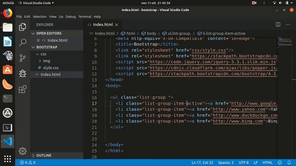Open the Debug menu
296x166 pixels.
tap(71, 17)
